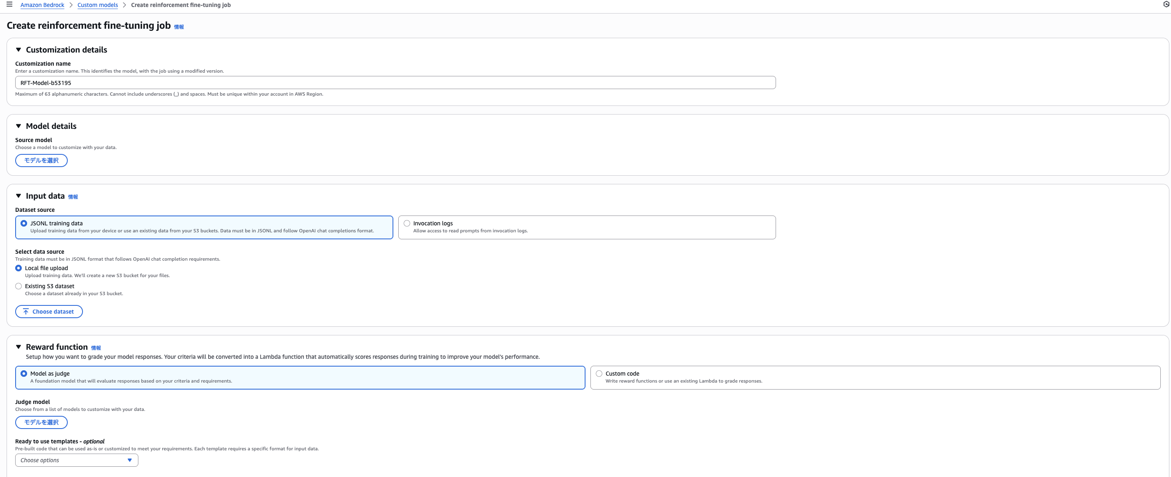Open info link beside page title

tap(179, 27)
